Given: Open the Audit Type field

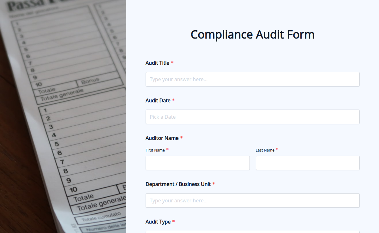Looking at the screenshot, I should point(252,232).
